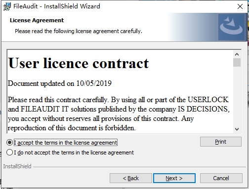Click the scroll down arrow of license text

237,129
